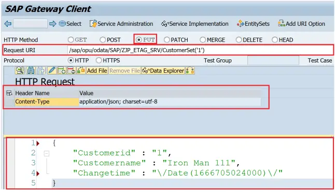Click the icon right of Data Explorer
The image size is (335, 192).
[x=190, y=71]
